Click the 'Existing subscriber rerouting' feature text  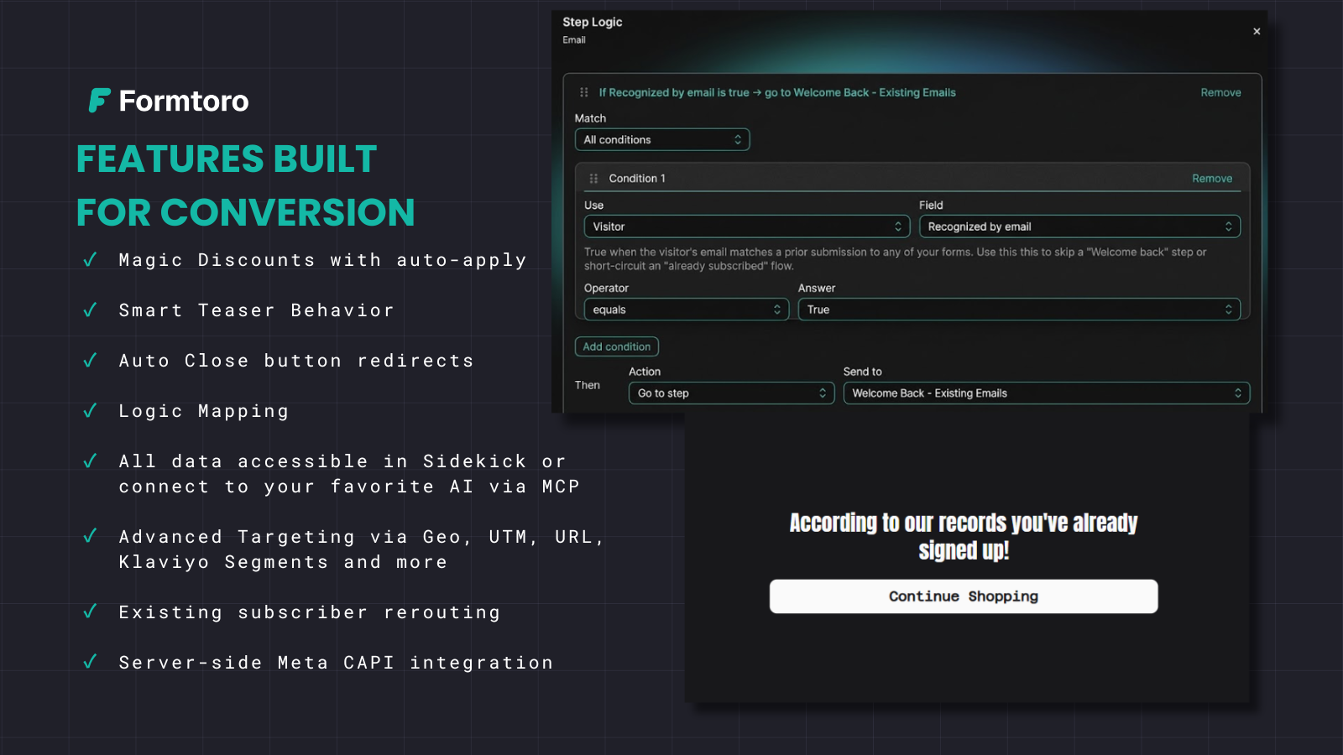pyautogui.click(x=310, y=612)
